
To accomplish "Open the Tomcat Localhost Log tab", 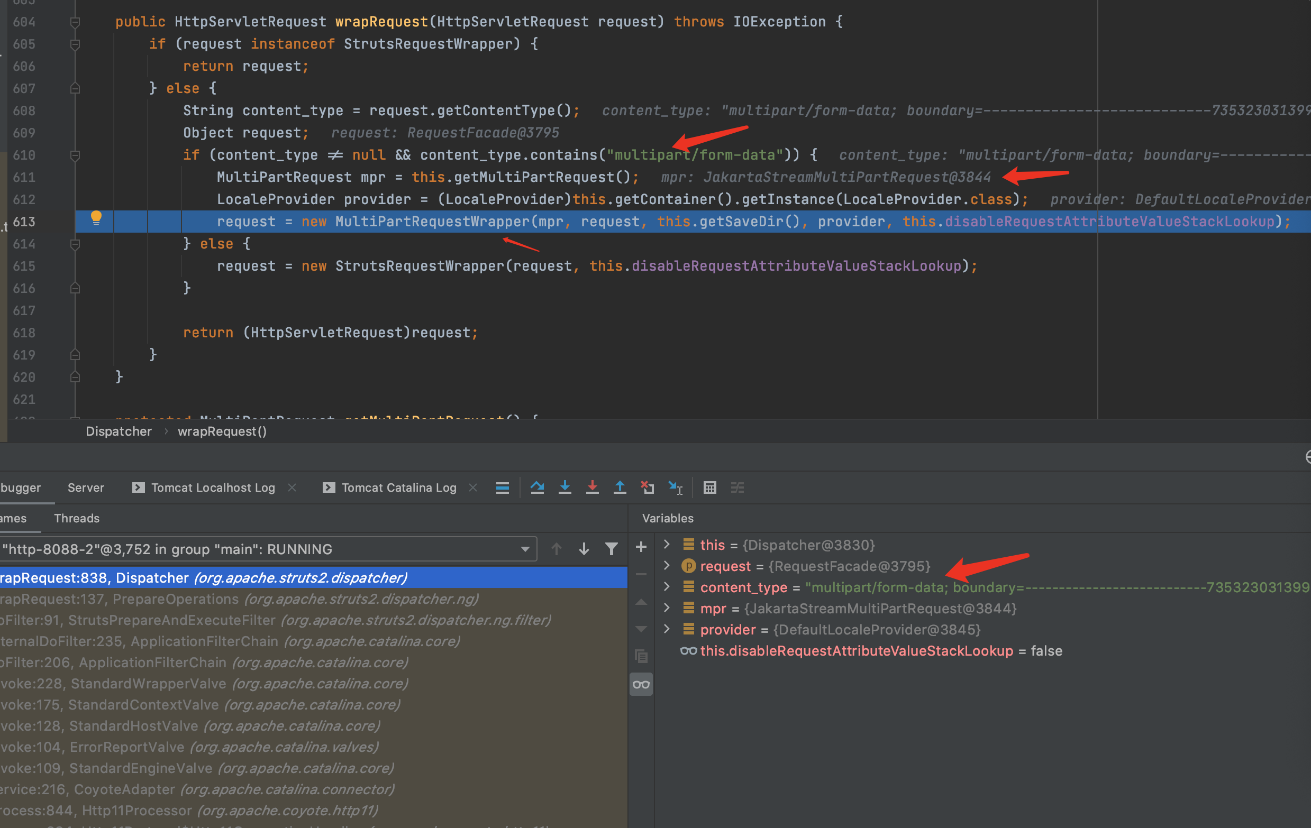I will (x=213, y=487).
